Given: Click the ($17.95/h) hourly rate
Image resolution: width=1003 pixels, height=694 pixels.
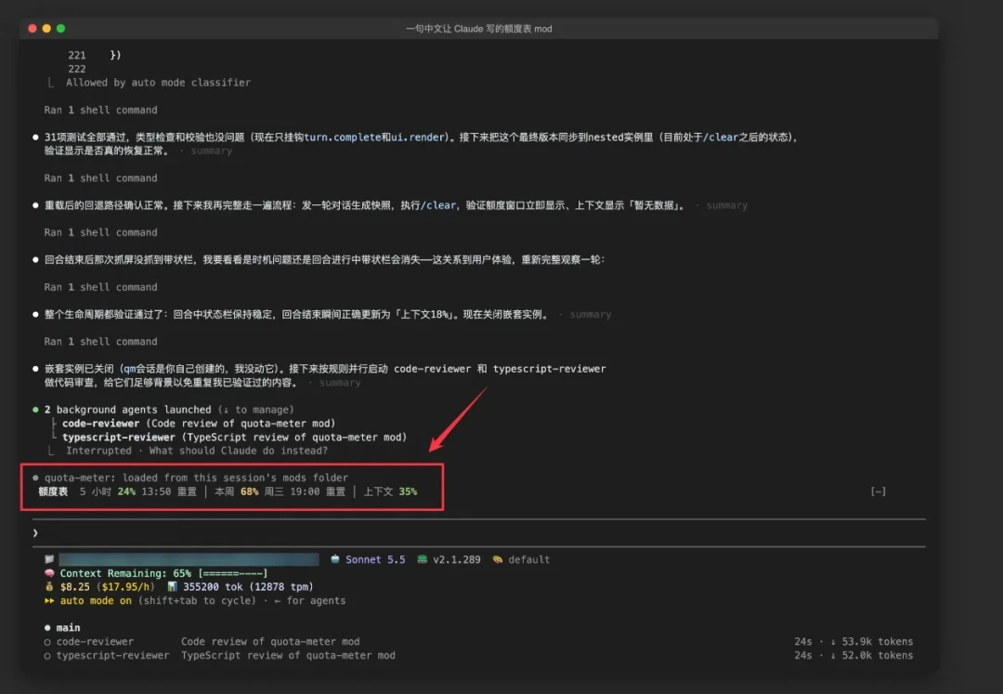Looking at the screenshot, I should pos(125,586).
